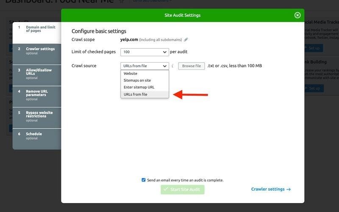The width and height of the screenshot is (339, 212).
Task: Open step 2 Crawler settings tab
Action: click(x=37, y=54)
